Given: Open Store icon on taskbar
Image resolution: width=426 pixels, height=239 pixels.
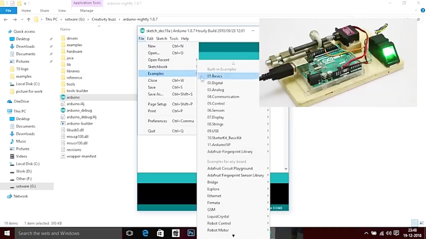Looking at the screenshot, I should click(x=160, y=233).
